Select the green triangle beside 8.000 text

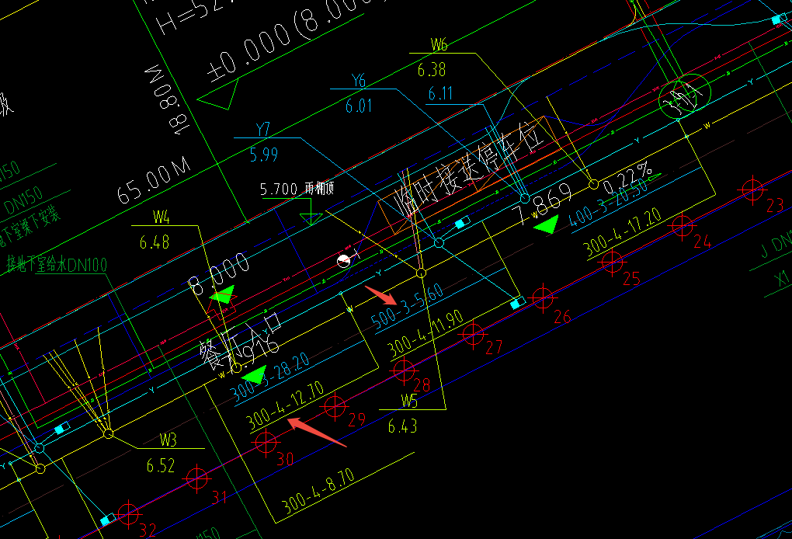pos(224,295)
